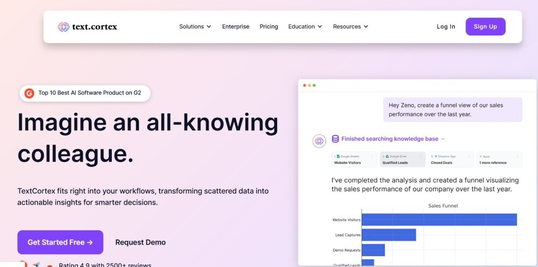
Task: Click the 'Hey Zeno' chat message bubble
Action: pos(452,110)
